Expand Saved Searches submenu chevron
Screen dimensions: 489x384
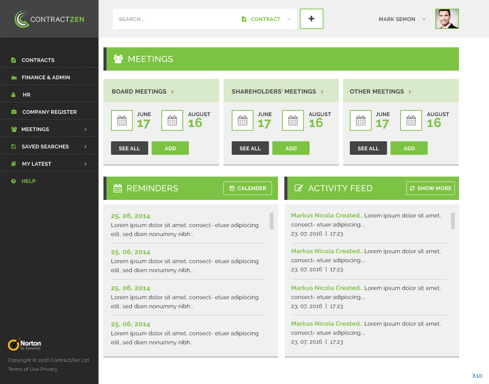pos(85,147)
